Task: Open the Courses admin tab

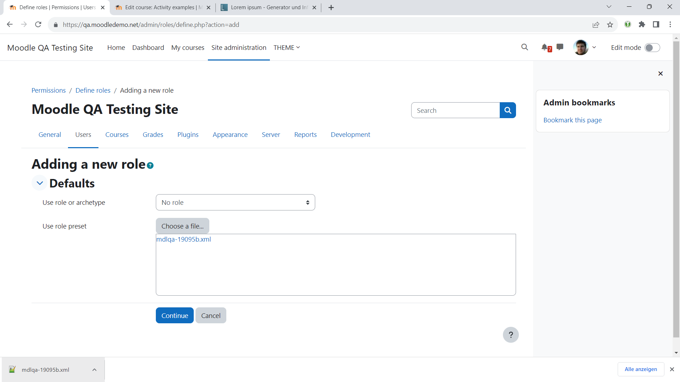Action: [x=117, y=134]
